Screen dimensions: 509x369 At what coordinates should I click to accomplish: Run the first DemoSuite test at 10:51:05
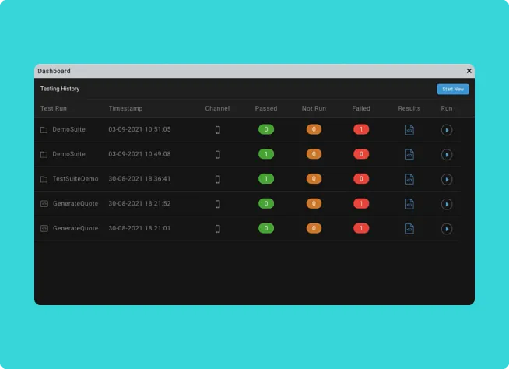[x=447, y=130]
